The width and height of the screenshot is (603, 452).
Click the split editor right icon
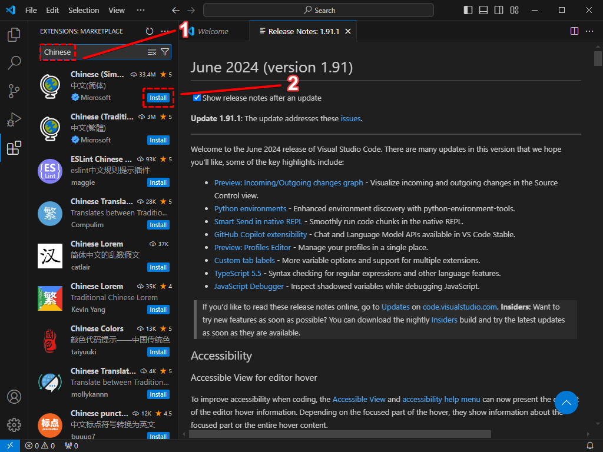click(x=575, y=31)
